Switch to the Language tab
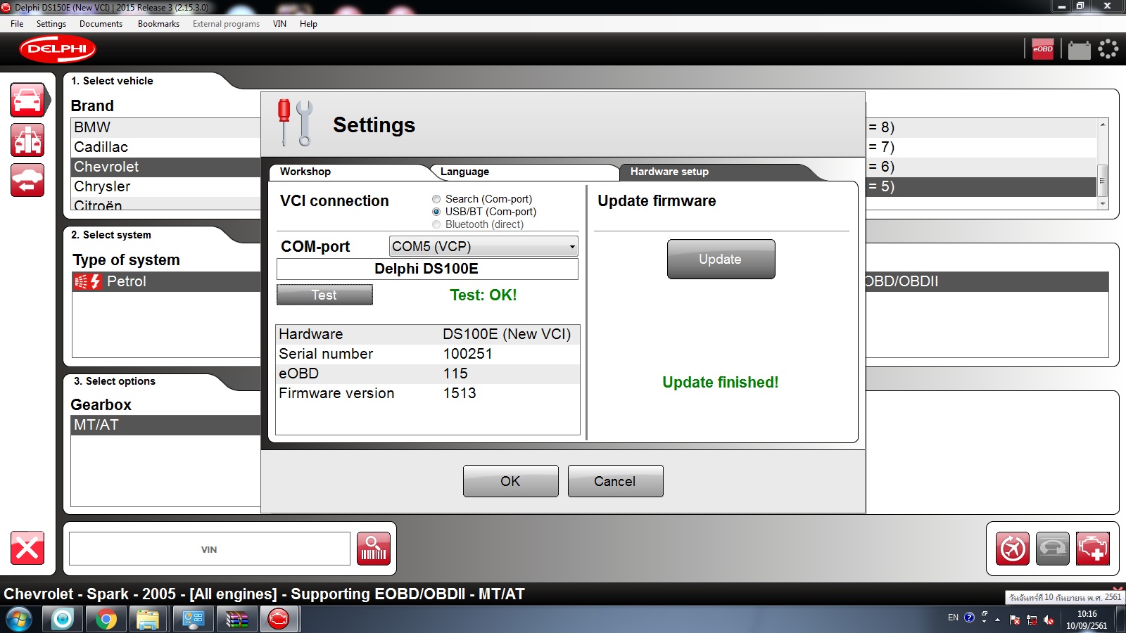This screenshot has height=633, width=1126. click(464, 172)
